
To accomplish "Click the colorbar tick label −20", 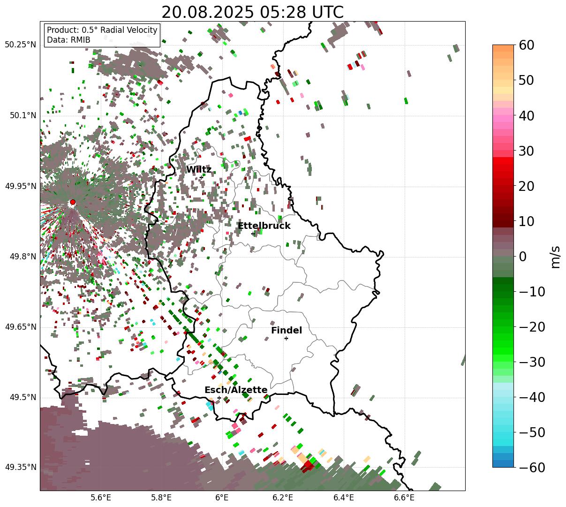I will [531, 327].
